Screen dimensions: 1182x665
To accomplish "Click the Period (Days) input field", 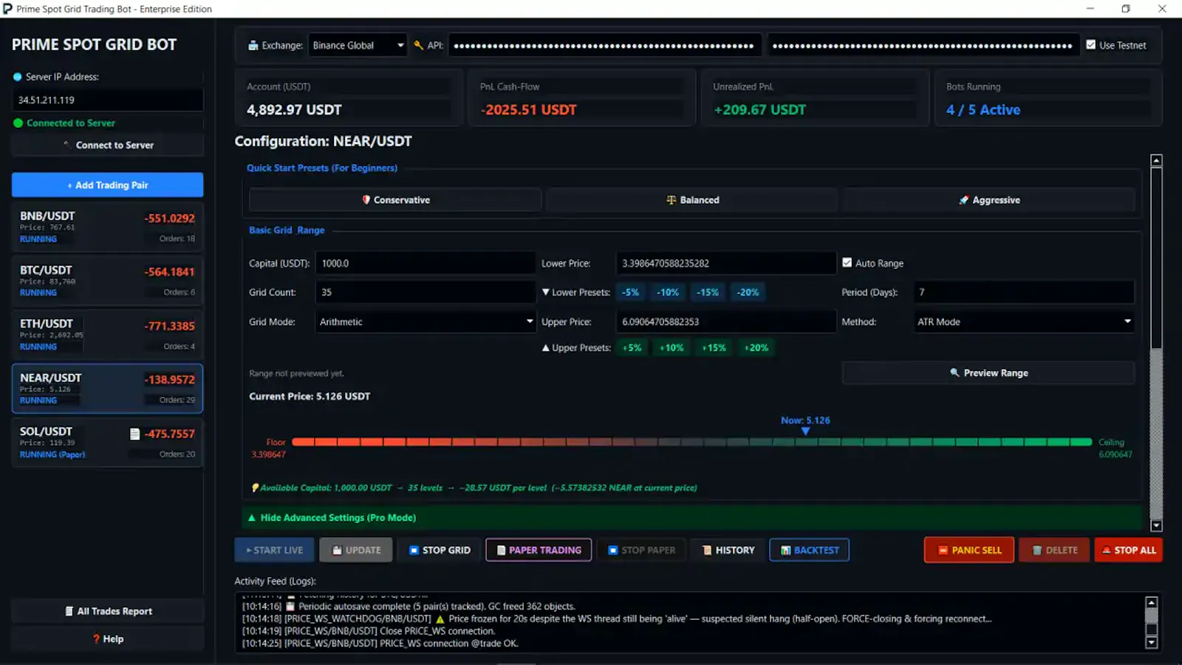I will coord(1024,292).
